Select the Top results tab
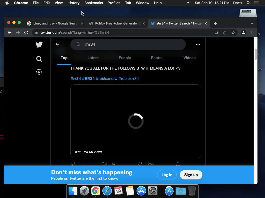265x198 pixels. [x=64, y=58]
